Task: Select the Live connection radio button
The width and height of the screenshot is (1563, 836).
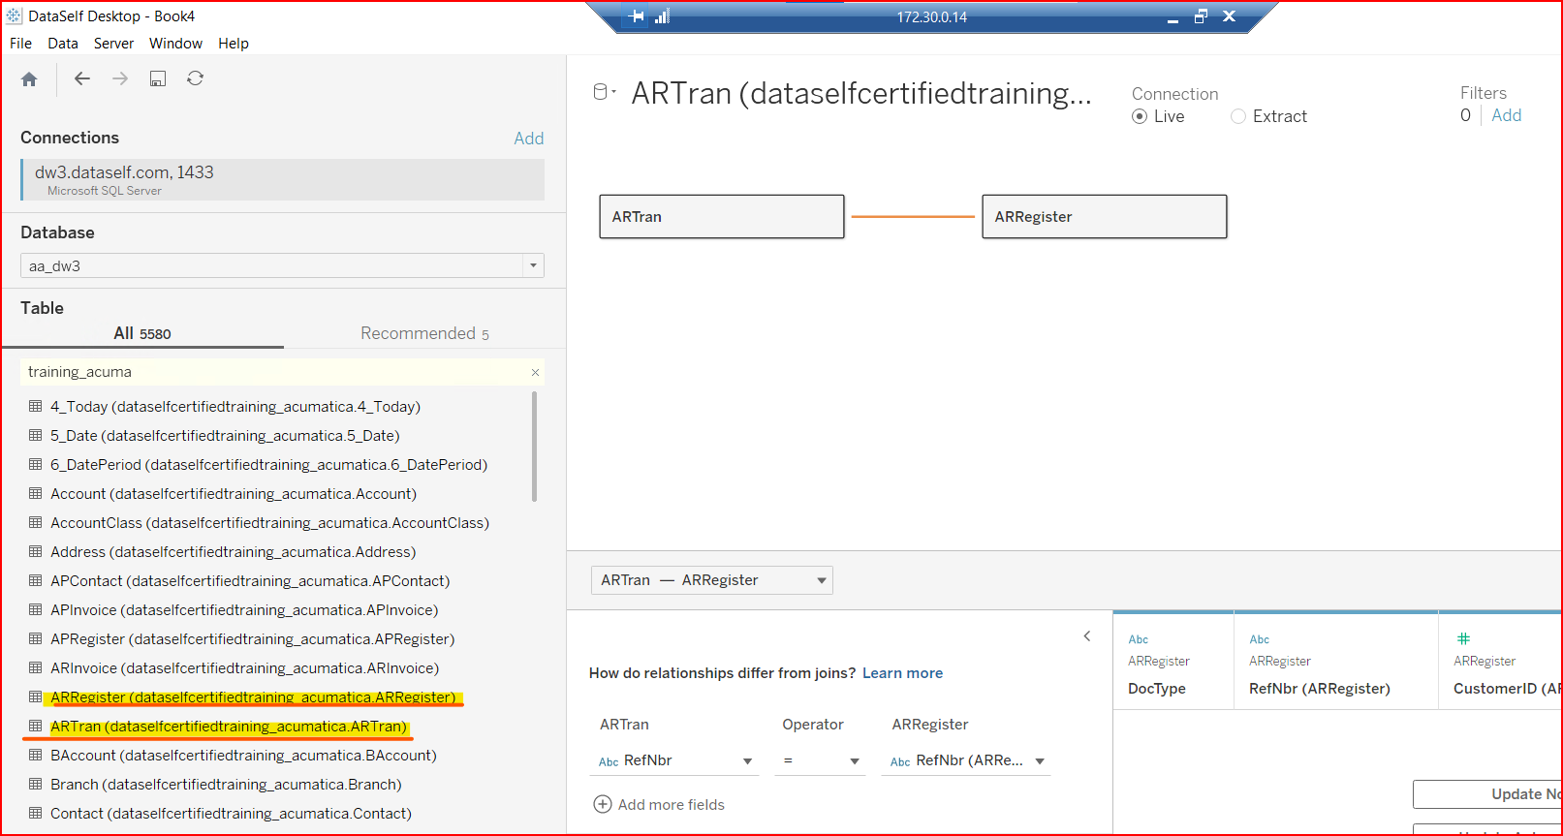Action: [x=1140, y=117]
